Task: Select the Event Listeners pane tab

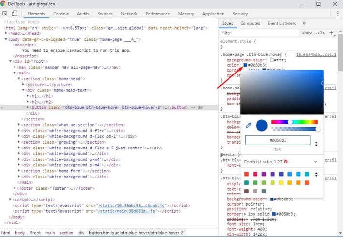Action: point(282,23)
